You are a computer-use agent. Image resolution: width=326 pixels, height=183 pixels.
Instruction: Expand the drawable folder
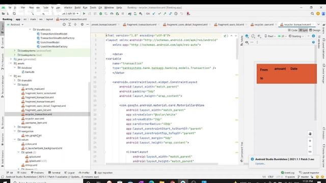click(x=15, y=80)
